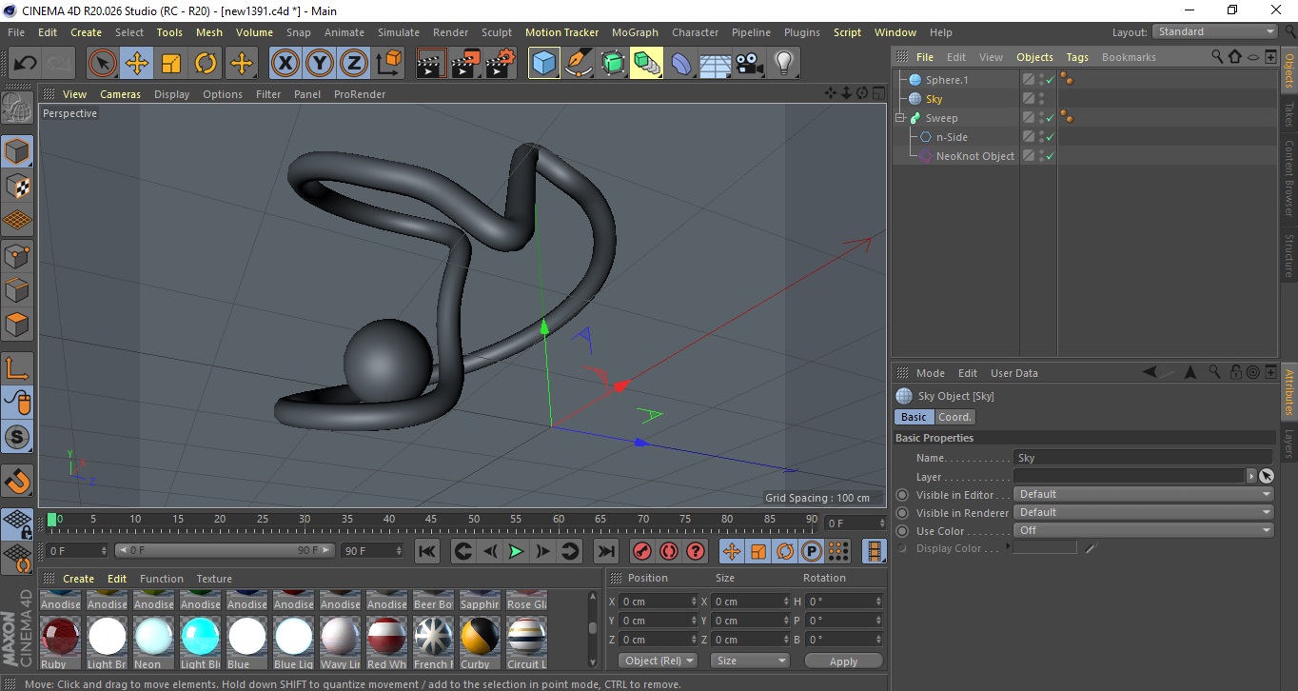Select the spline Pen tool
Viewport: 1298px width, 691px height.
click(x=578, y=64)
